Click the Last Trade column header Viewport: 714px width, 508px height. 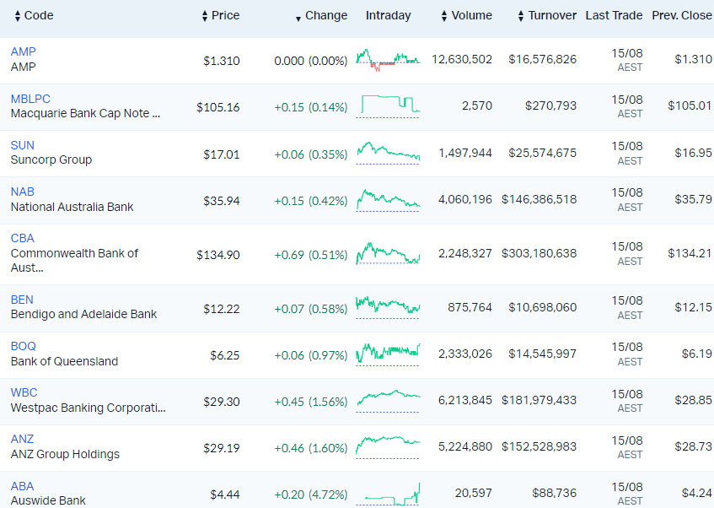click(x=614, y=15)
